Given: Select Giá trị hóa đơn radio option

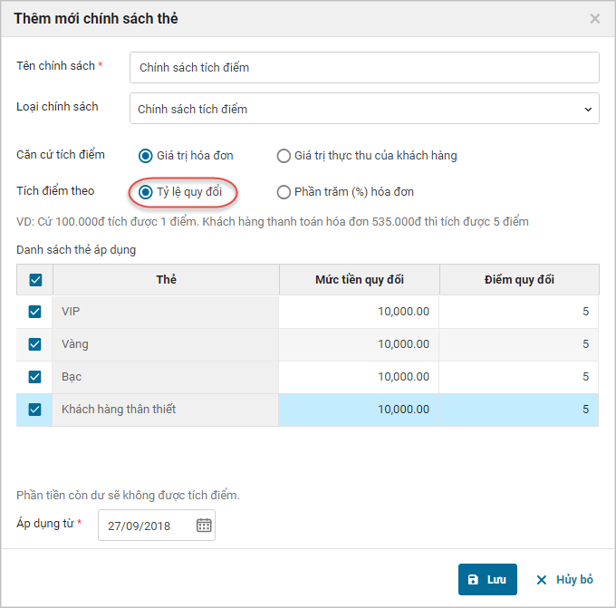Looking at the screenshot, I should [x=146, y=156].
